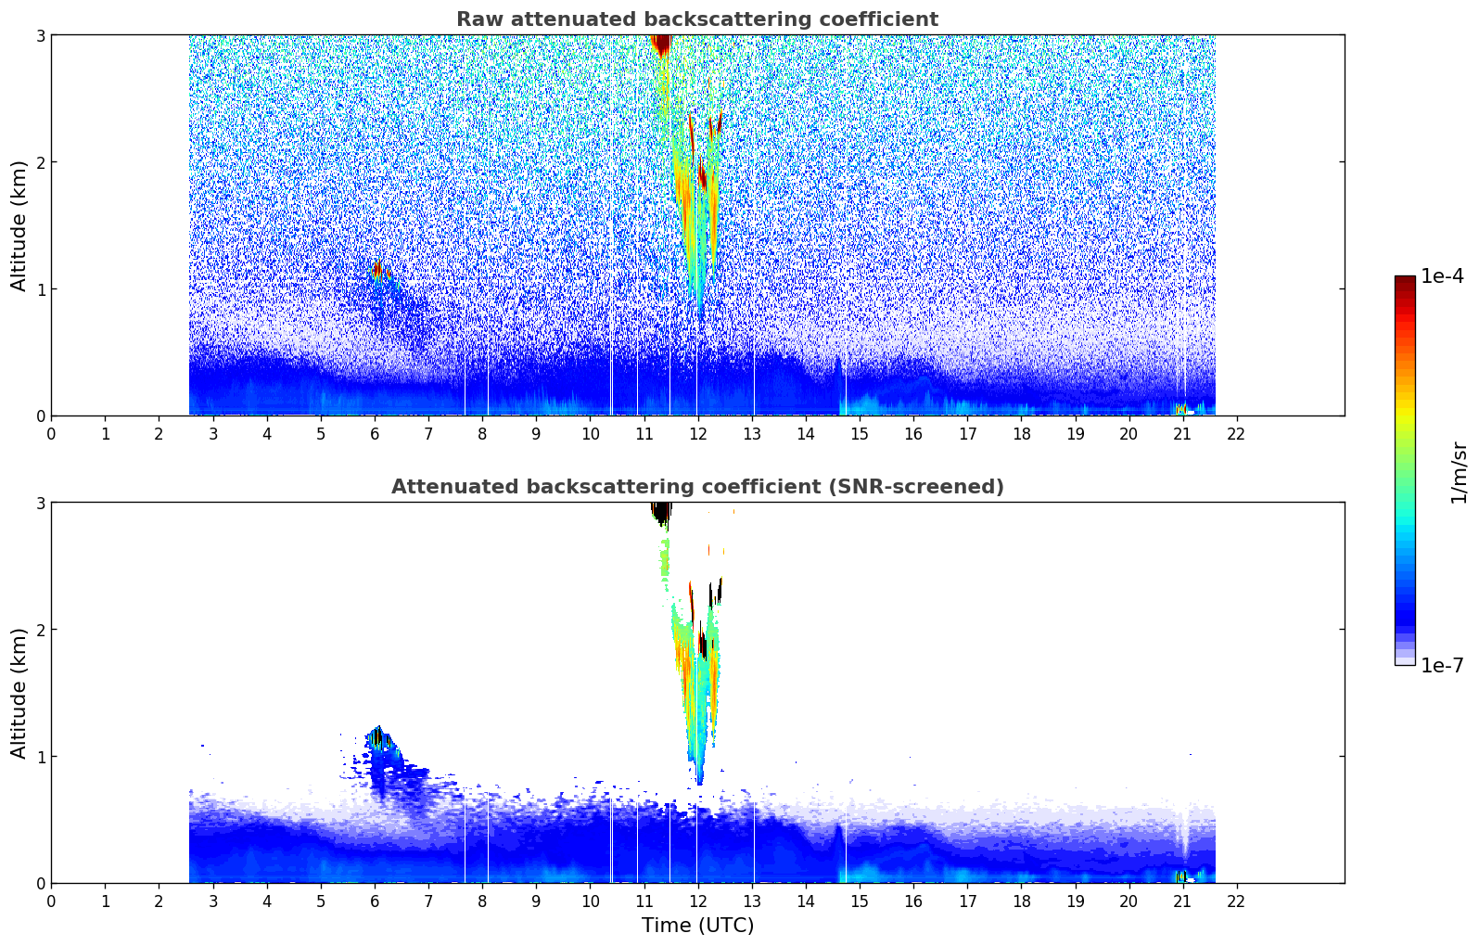Image resolution: width=1479 pixels, height=946 pixels.
Task: Click the red cloud at 6 UTC in top plot
Action: pyautogui.click(x=377, y=270)
